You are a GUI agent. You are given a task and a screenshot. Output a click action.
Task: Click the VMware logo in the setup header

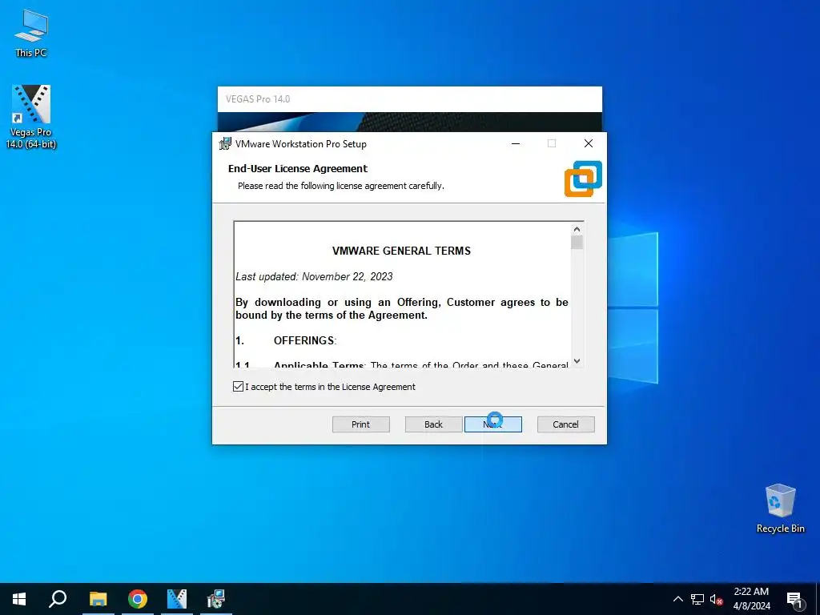click(583, 179)
